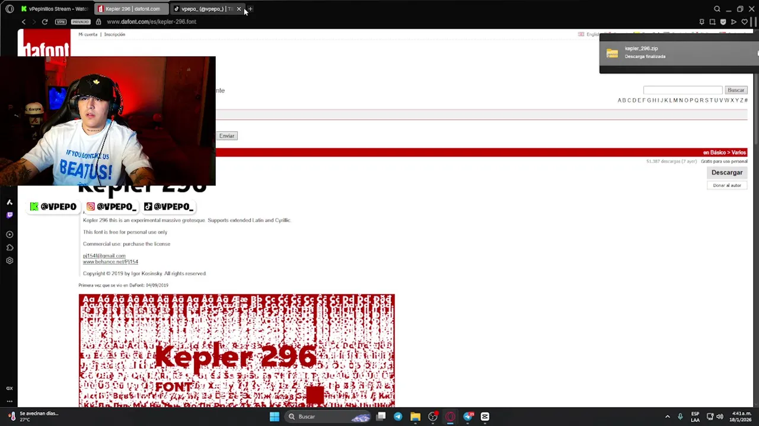Browse fonts starting with letter A
The image size is (759, 426).
pyautogui.click(x=620, y=101)
